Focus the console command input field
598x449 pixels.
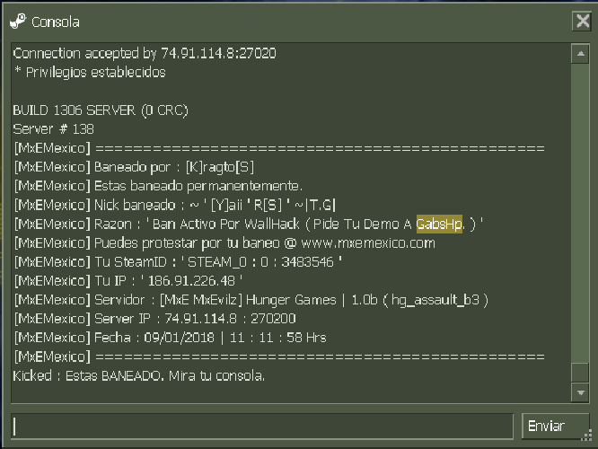click(x=262, y=427)
